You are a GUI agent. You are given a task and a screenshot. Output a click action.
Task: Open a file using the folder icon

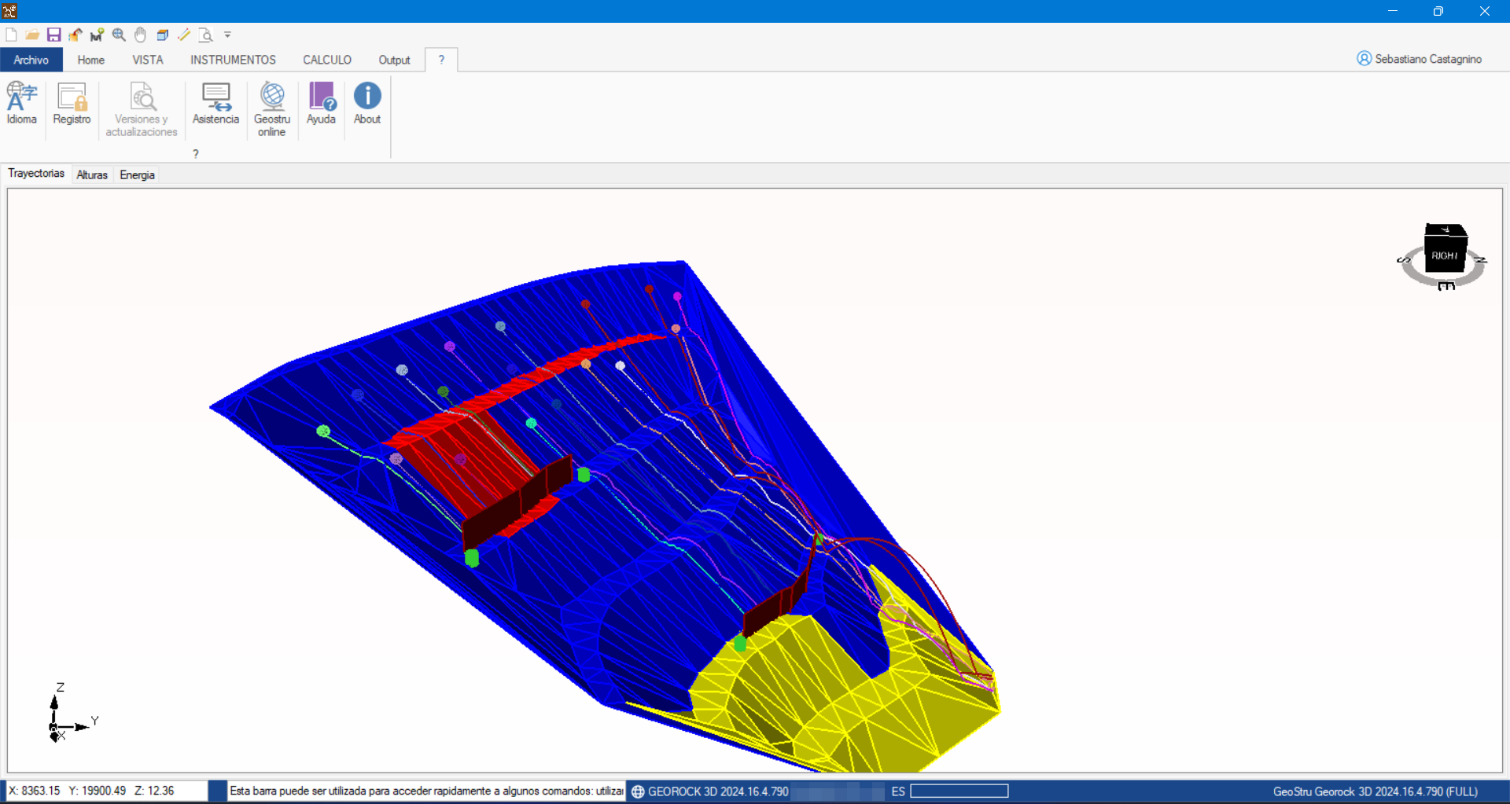(32, 35)
